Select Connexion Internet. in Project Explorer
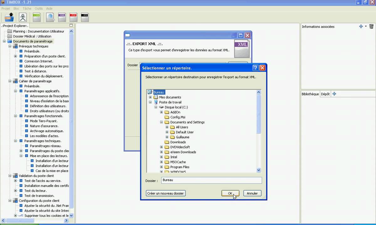This screenshot has height=225, width=376. tap(39, 61)
